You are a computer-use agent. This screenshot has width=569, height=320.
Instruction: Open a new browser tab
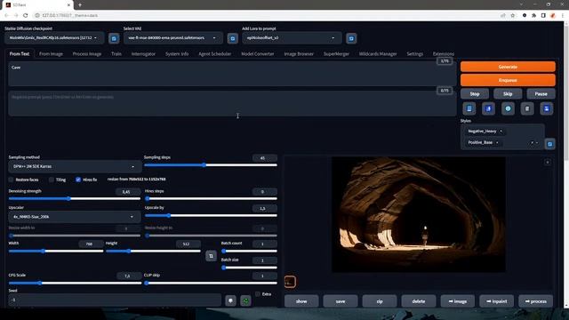click(x=80, y=4)
